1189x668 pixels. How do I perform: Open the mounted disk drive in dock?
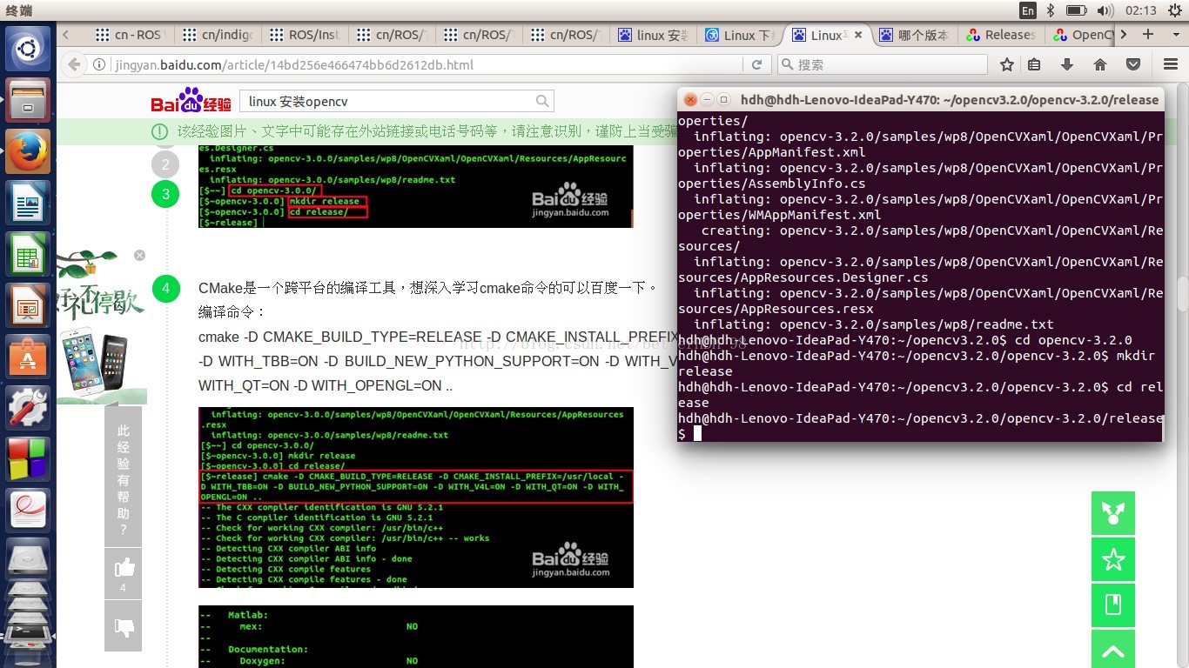pos(28,558)
